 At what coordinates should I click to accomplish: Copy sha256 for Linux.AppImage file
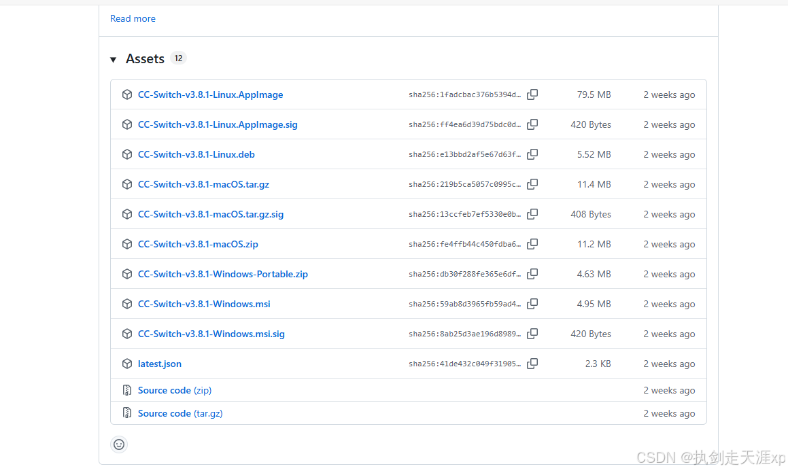coord(532,94)
